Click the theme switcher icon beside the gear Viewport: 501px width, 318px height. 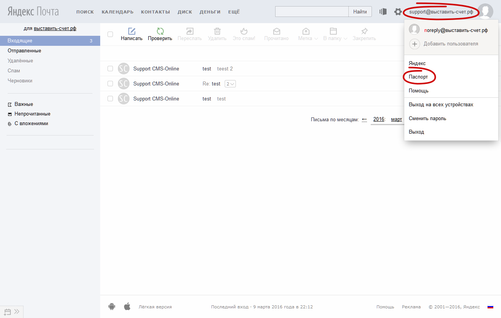click(383, 12)
